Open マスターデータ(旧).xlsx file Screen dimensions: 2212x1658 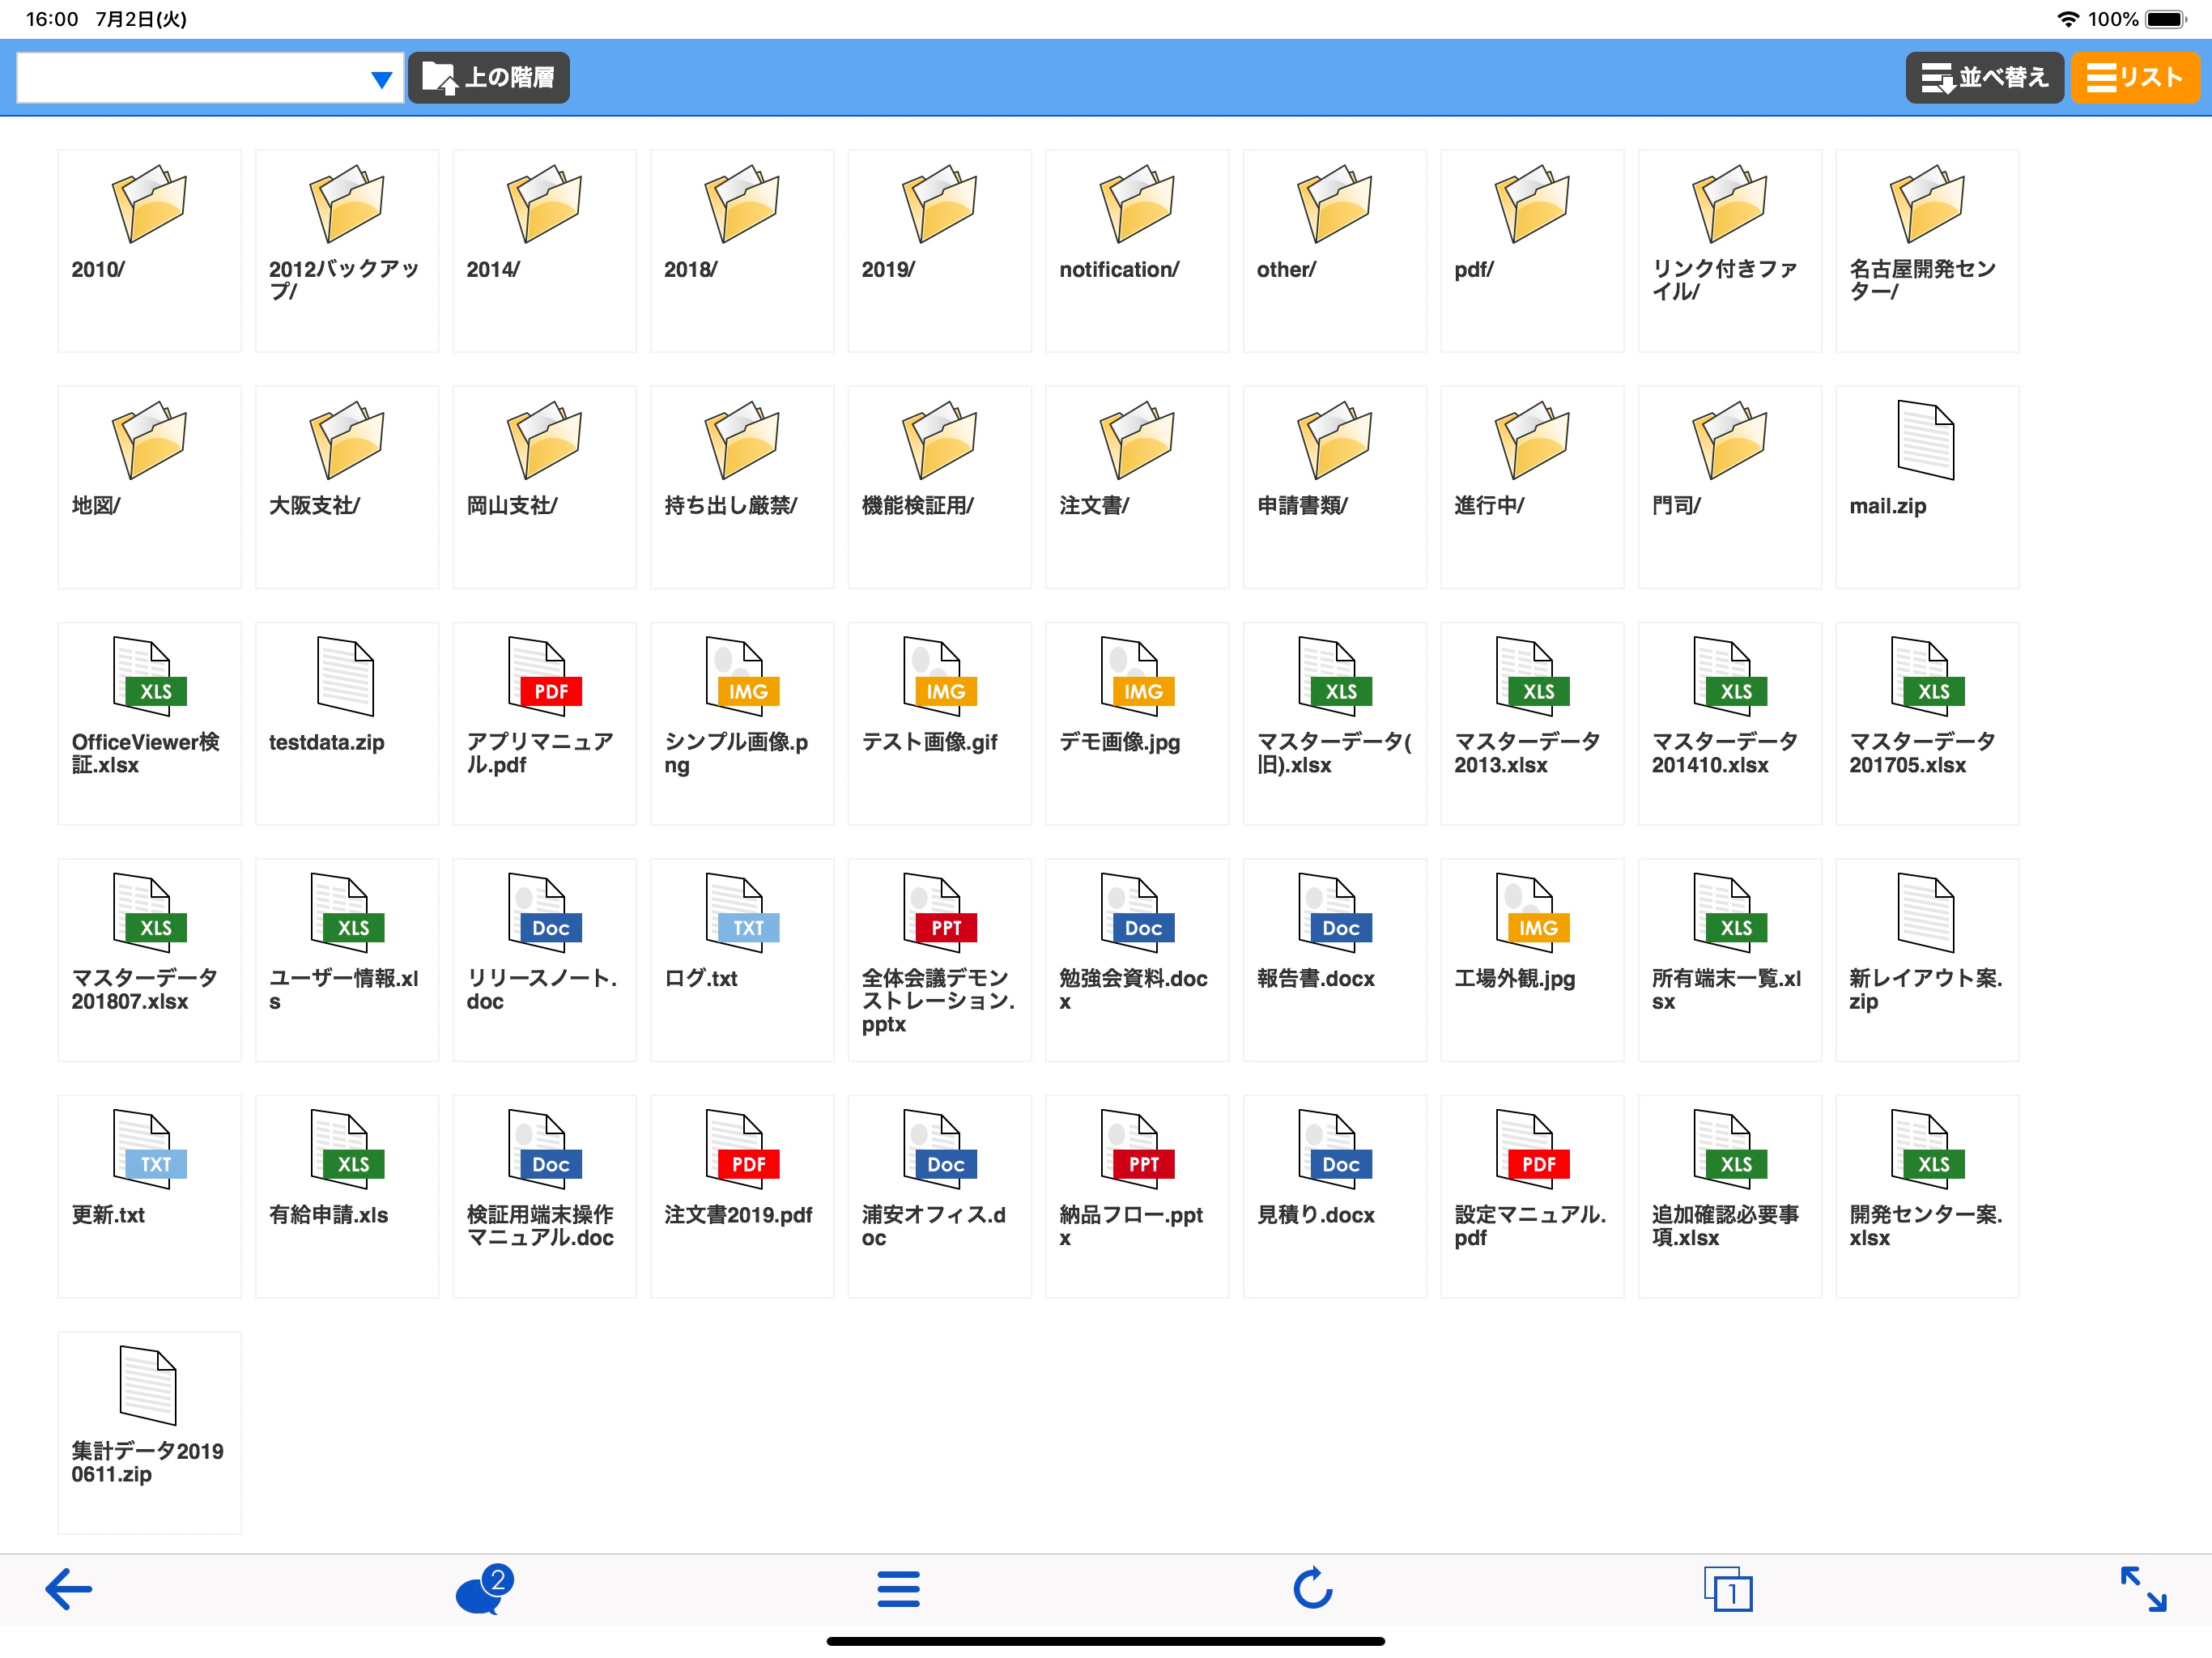(x=1334, y=723)
